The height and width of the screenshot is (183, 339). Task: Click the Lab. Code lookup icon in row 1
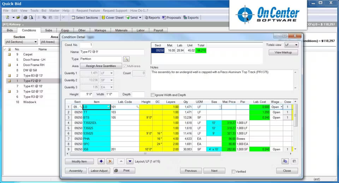[x=137, y=107]
